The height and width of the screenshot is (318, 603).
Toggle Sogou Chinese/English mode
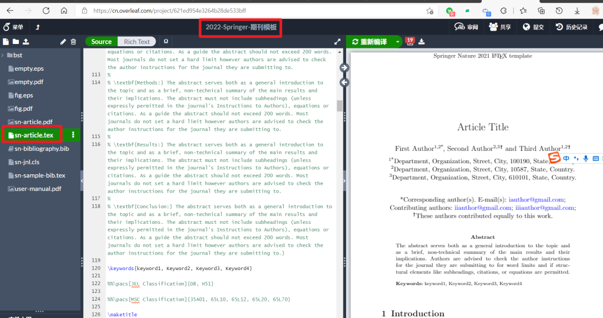(x=566, y=158)
